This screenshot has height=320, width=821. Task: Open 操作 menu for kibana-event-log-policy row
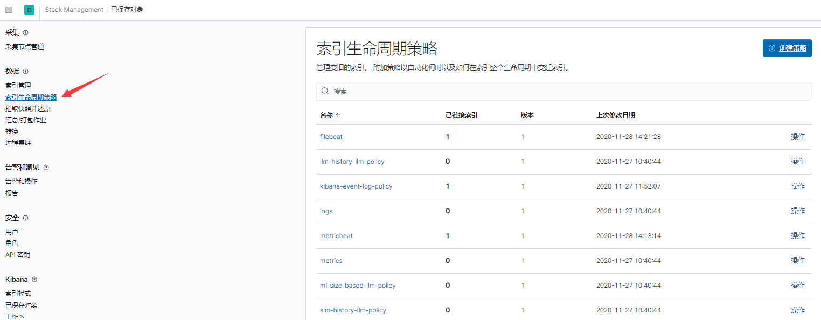pyautogui.click(x=798, y=186)
